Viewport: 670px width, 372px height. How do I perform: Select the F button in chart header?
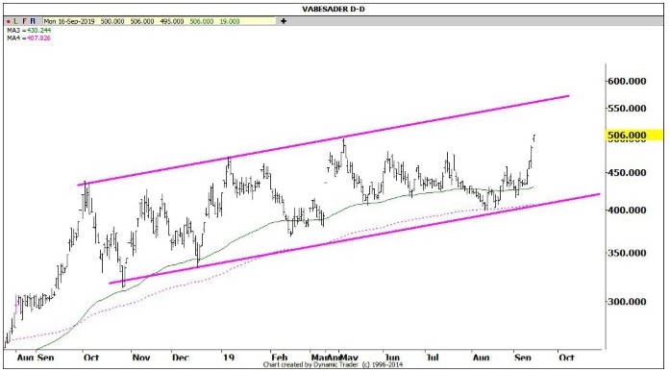click(24, 21)
